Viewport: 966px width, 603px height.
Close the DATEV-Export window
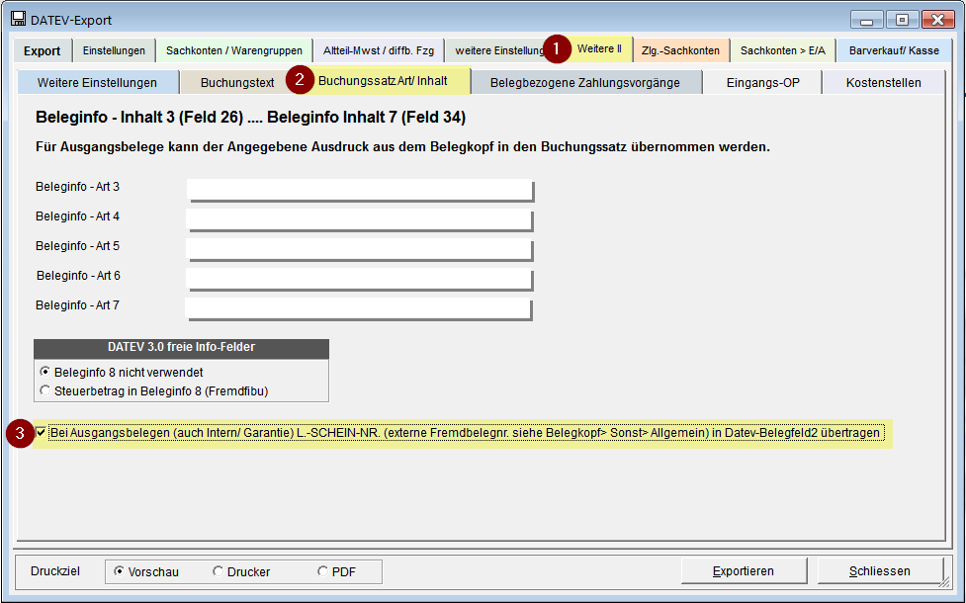[938, 20]
